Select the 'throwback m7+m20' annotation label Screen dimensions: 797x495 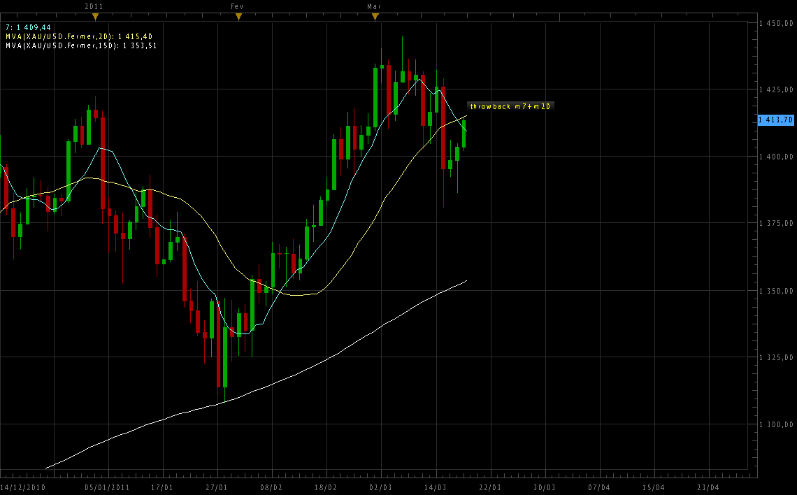pos(511,106)
